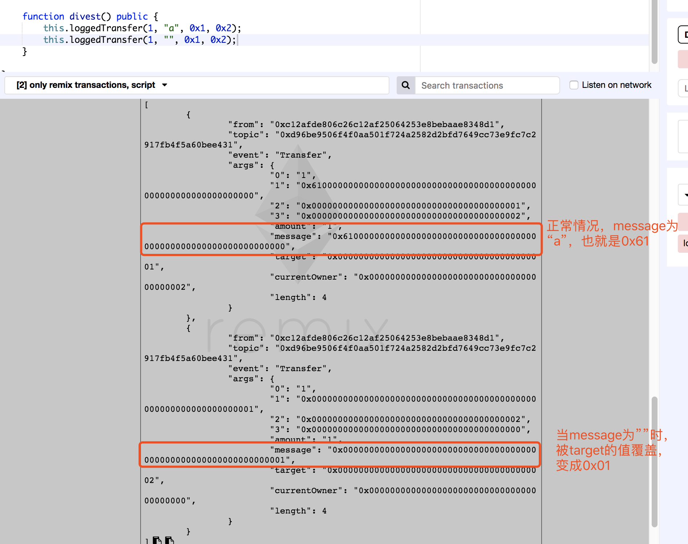Click the second copy icon below the log
688x544 pixels.
pos(169,540)
